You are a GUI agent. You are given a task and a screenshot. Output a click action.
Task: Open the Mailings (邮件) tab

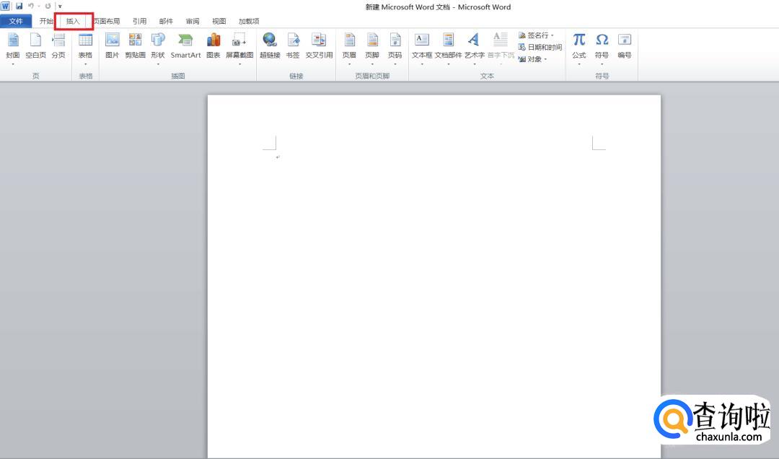click(166, 21)
